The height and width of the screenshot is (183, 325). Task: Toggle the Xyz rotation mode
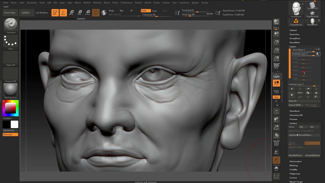point(276,97)
